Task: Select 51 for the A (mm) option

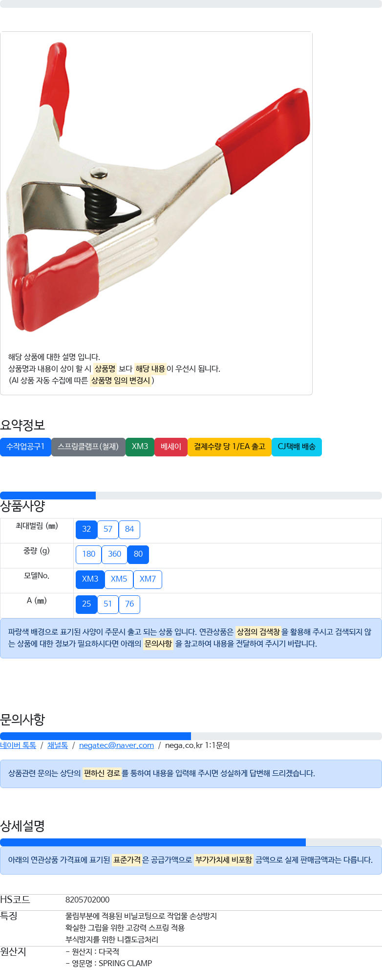Action: click(108, 604)
